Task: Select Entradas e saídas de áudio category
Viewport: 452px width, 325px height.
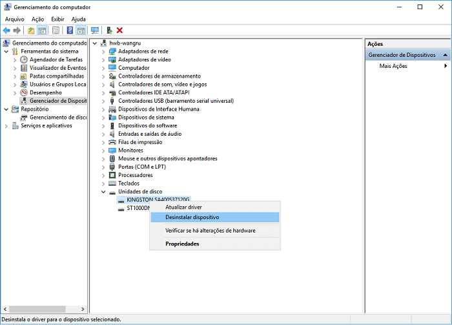Action: click(x=150, y=134)
